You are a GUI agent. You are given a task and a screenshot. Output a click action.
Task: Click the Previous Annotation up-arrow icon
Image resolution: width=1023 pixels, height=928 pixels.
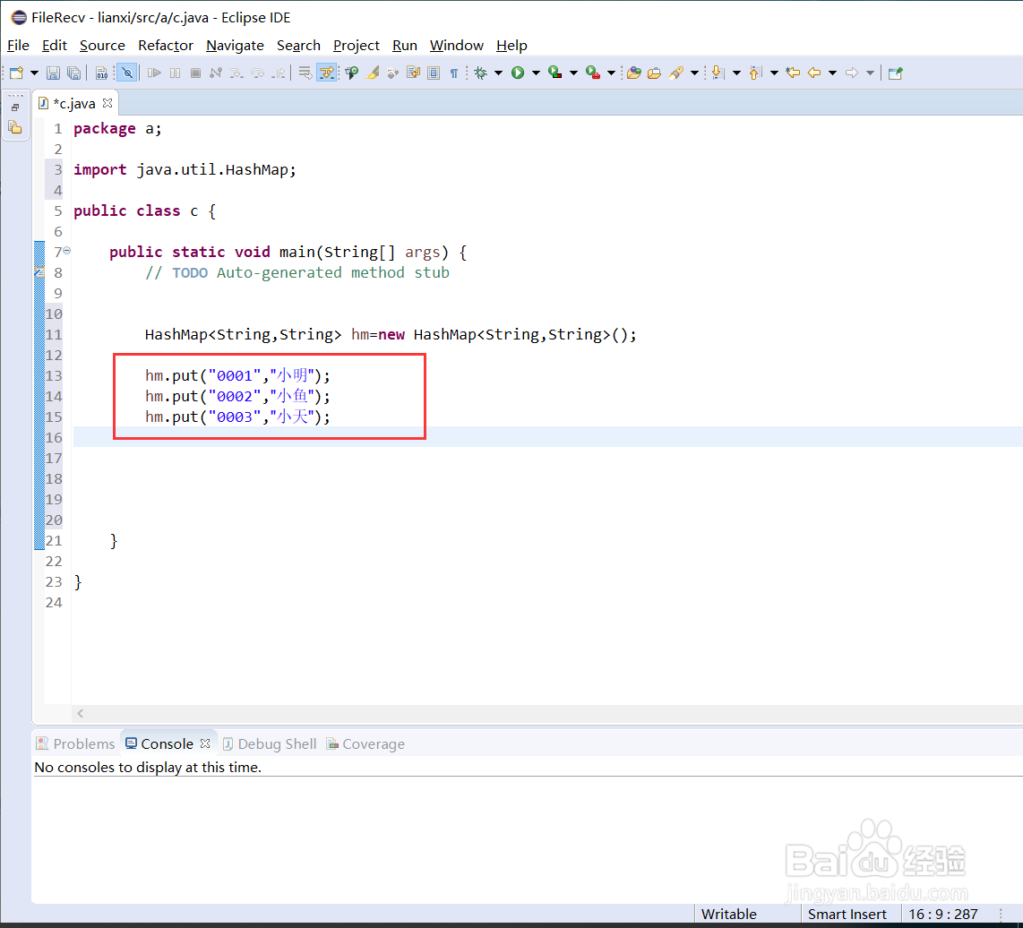point(755,73)
